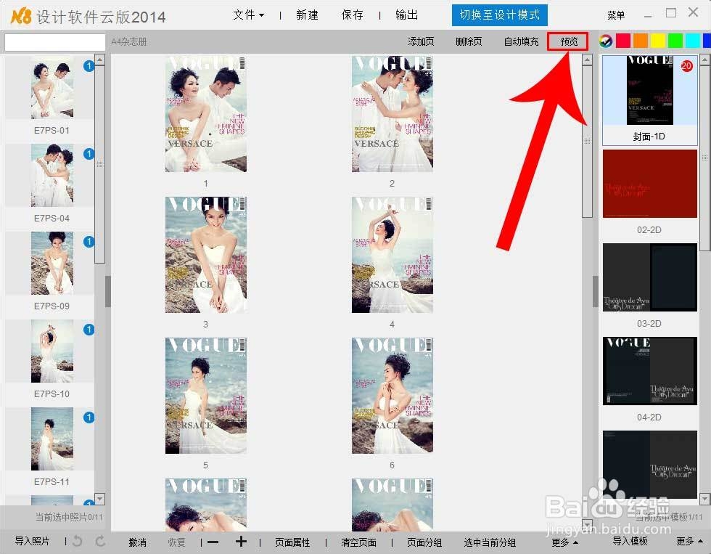The image size is (711, 554).
Task: Click 恢复 to redo
Action: (x=176, y=542)
